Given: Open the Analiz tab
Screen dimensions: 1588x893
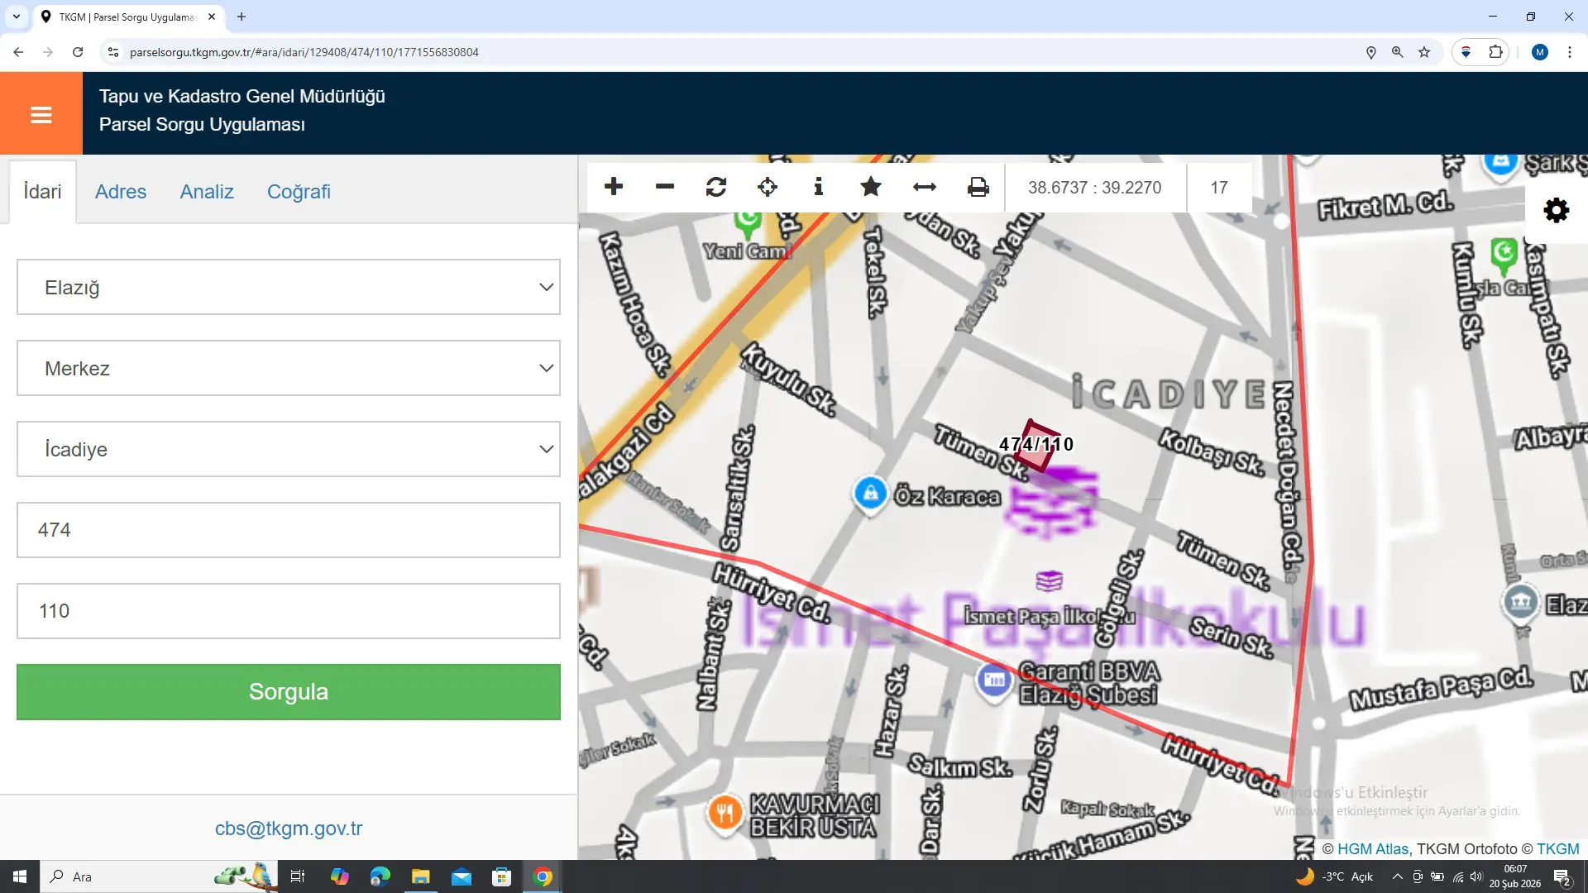Looking at the screenshot, I should [207, 192].
